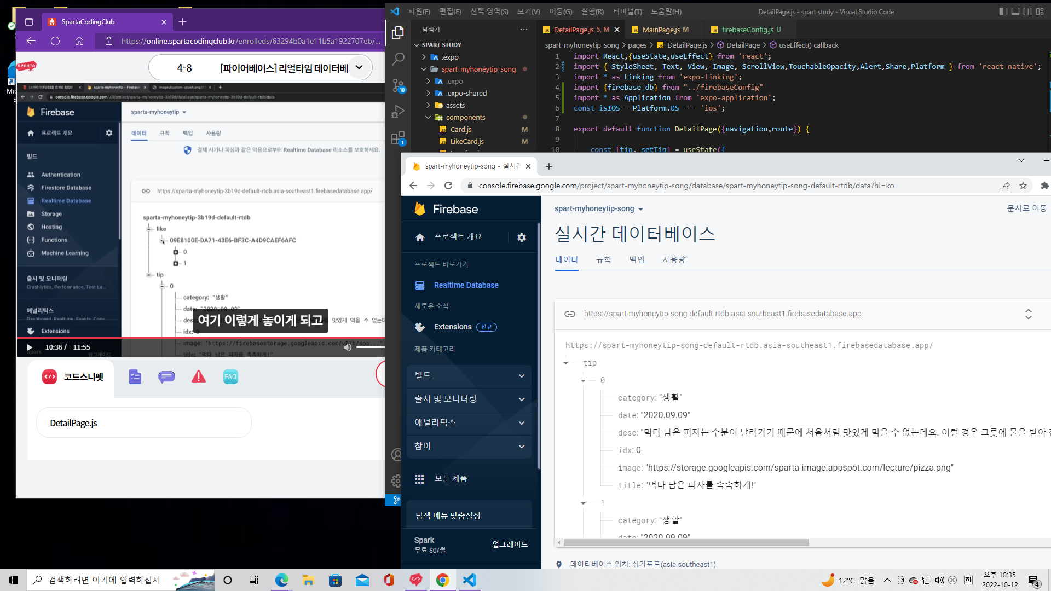Open VS Code Accounts icon in activity bar

click(x=396, y=455)
